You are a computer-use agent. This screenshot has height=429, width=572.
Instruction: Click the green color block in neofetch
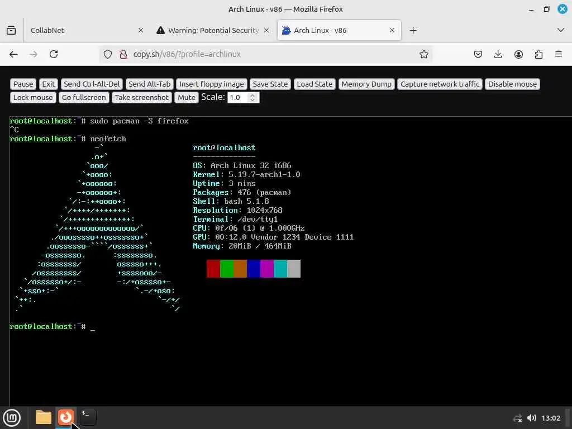[227, 269]
